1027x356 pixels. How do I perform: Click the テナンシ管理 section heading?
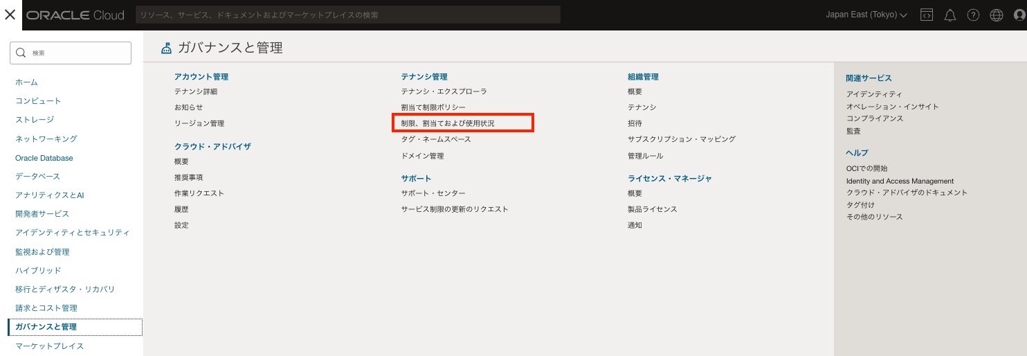(424, 77)
